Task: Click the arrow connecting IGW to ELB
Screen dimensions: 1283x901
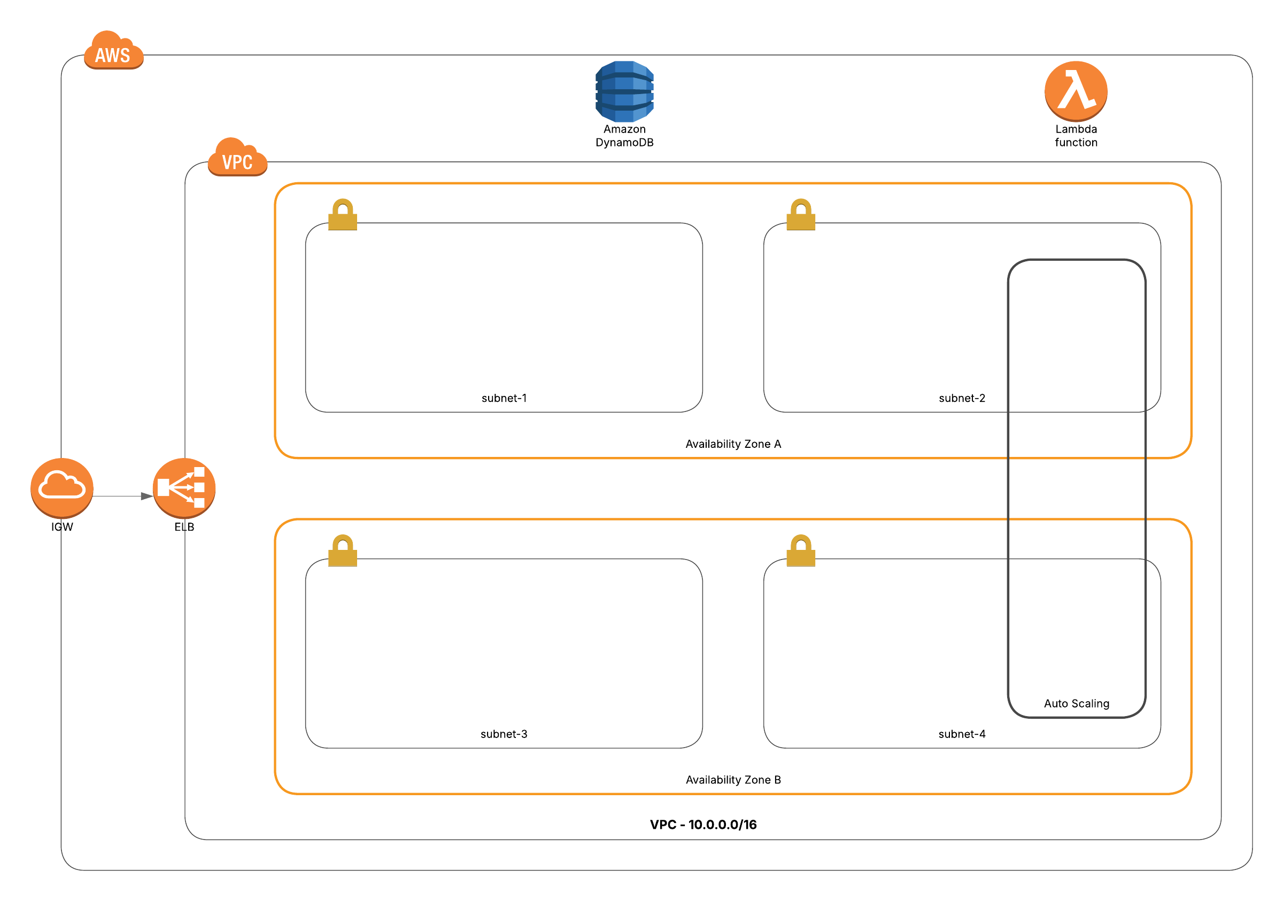Action: [x=120, y=496]
